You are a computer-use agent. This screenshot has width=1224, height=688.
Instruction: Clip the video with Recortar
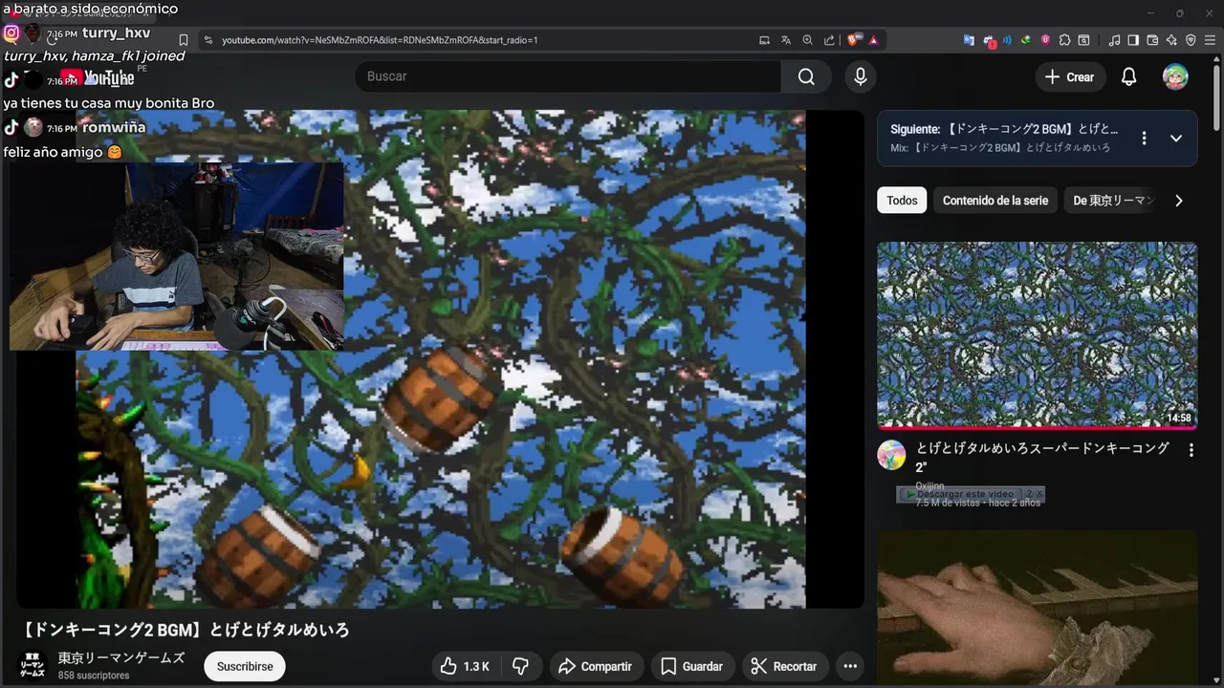click(x=784, y=666)
